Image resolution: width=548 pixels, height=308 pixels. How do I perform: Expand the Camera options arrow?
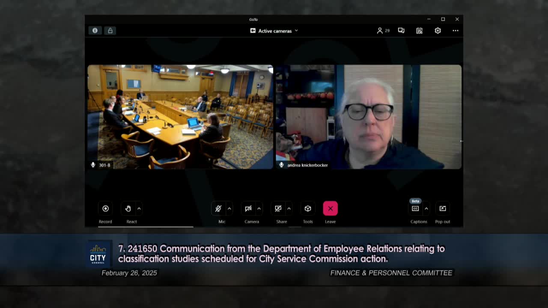(259, 209)
